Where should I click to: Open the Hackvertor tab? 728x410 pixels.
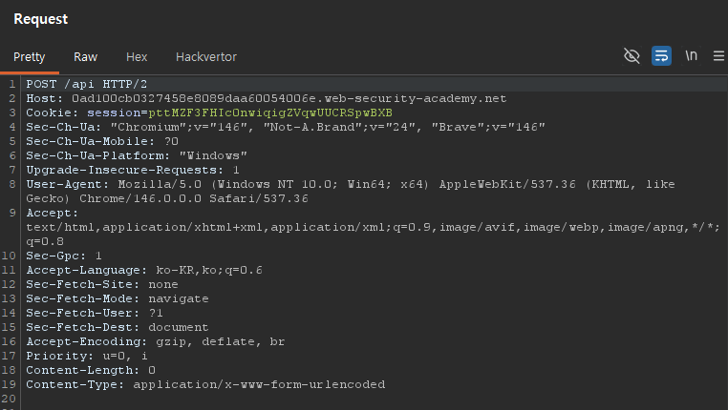[x=206, y=57]
